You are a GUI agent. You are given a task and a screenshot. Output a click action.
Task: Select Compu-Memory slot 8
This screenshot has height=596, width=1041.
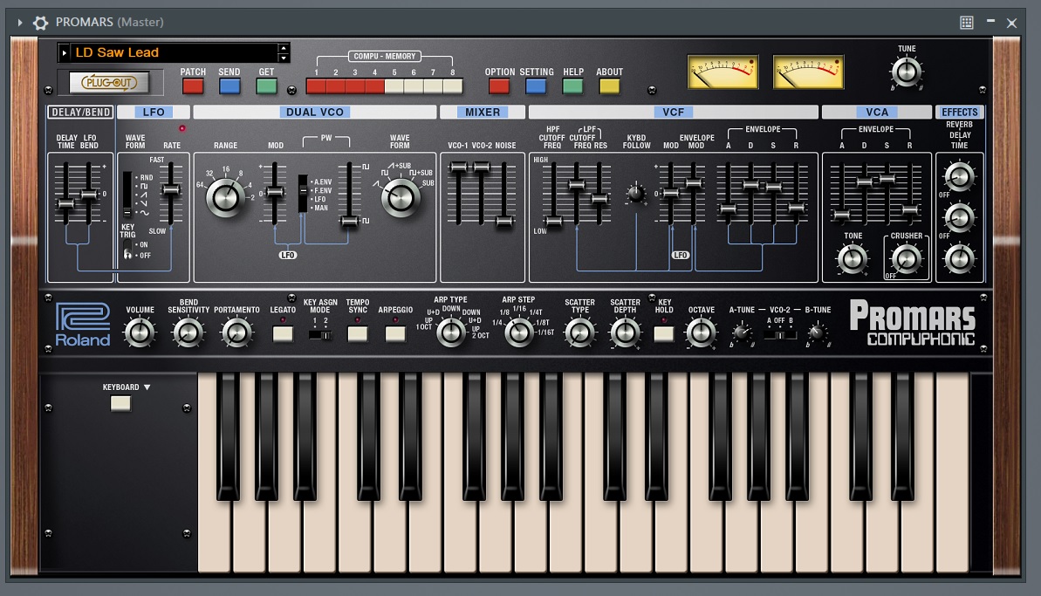tap(453, 86)
